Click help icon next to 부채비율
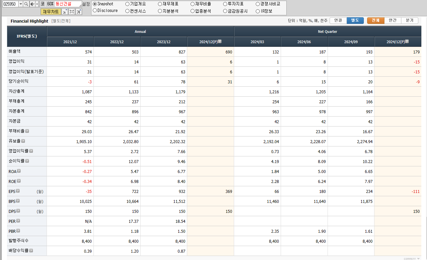Viewport: 427px width, 260px height. pyautogui.click(x=27, y=131)
